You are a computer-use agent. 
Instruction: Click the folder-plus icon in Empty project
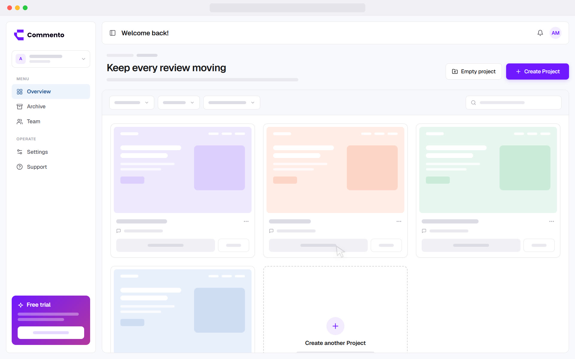click(x=455, y=72)
